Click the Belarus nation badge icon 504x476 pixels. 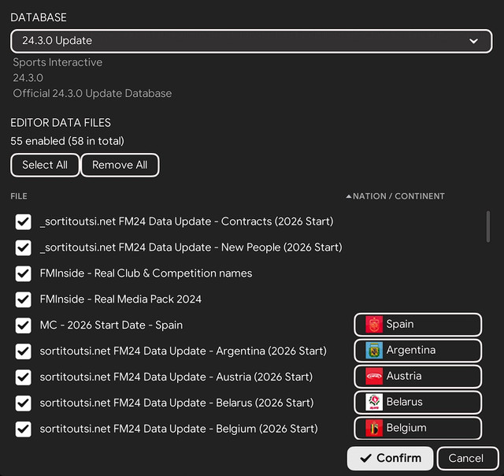tap(374, 402)
